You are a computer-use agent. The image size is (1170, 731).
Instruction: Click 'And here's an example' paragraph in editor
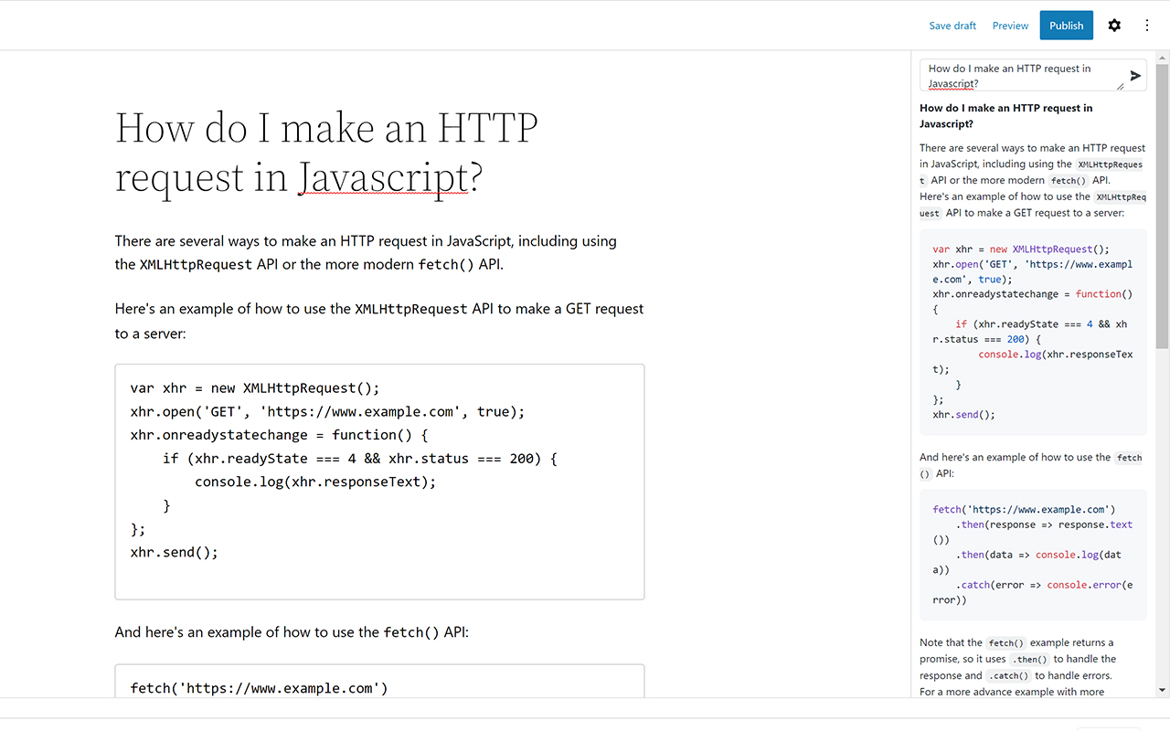tap(292, 632)
